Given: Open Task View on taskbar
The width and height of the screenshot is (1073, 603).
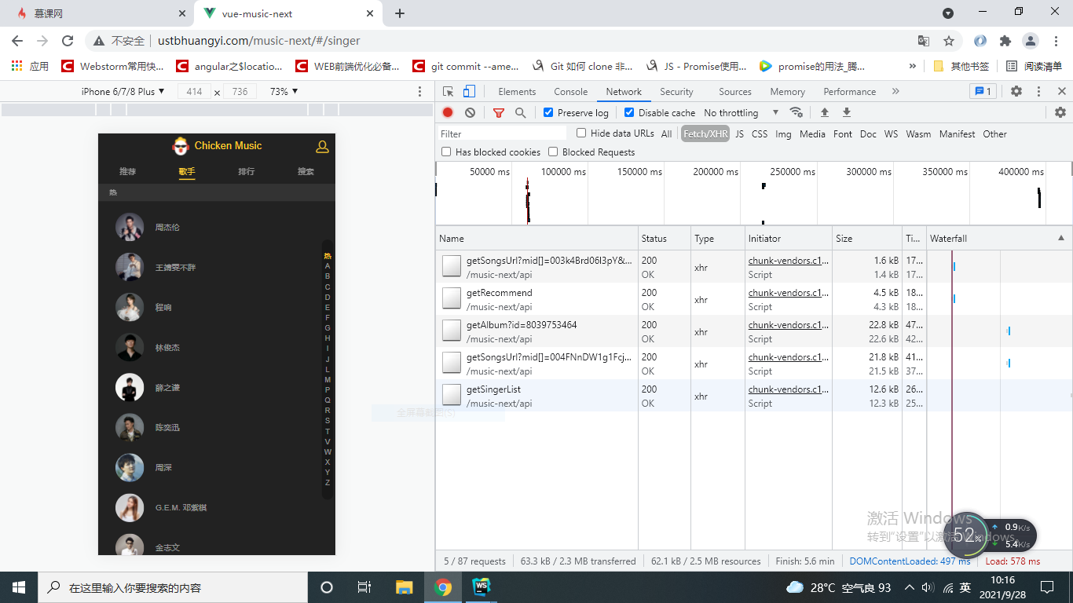Looking at the screenshot, I should 364,587.
